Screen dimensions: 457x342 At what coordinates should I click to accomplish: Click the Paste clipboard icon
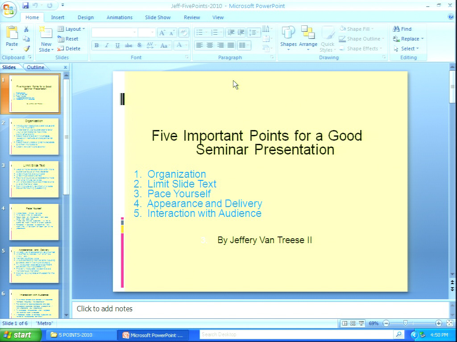coord(12,33)
